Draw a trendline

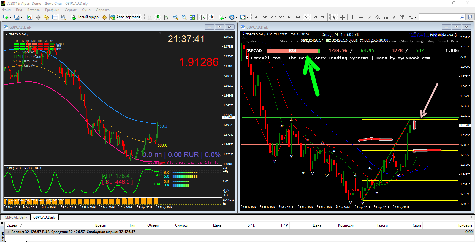[x=369, y=17]
